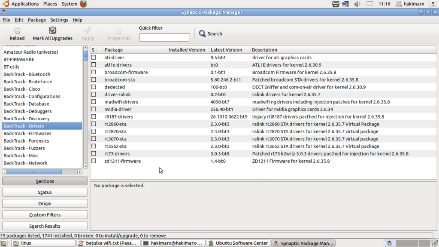
Task: Sort by the Package column header
Action: [x=135, y=50]
